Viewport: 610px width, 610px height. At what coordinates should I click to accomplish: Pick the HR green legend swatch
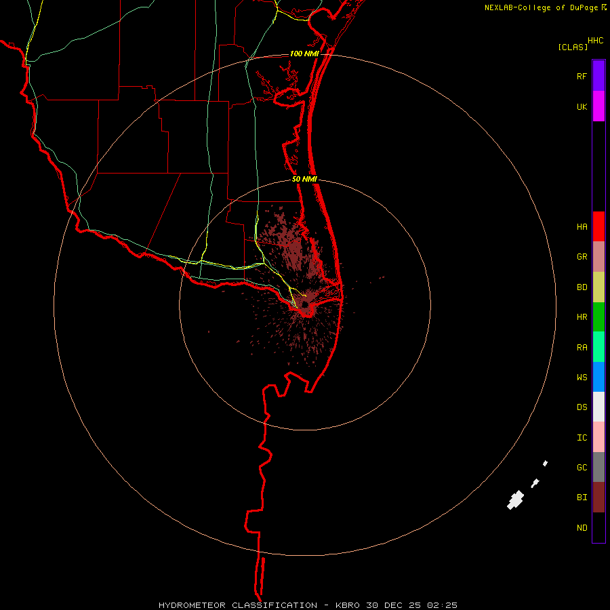pos(598,317)
